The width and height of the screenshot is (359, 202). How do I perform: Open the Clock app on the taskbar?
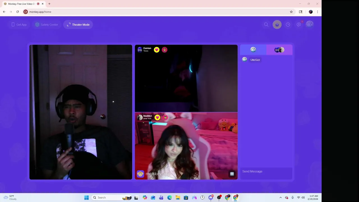click(202, 198)
